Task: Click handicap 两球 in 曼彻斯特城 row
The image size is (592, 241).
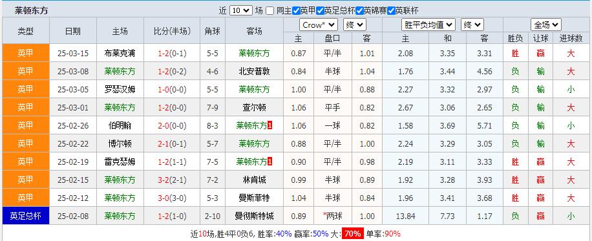Action: tap(334, 216)
